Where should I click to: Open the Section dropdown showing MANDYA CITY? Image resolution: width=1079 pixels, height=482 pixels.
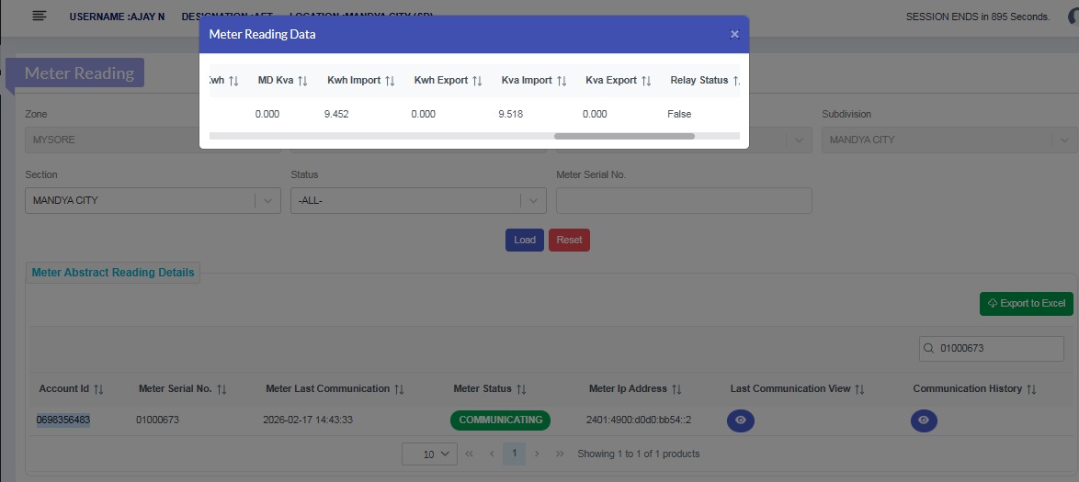click(x=153, y=201)
